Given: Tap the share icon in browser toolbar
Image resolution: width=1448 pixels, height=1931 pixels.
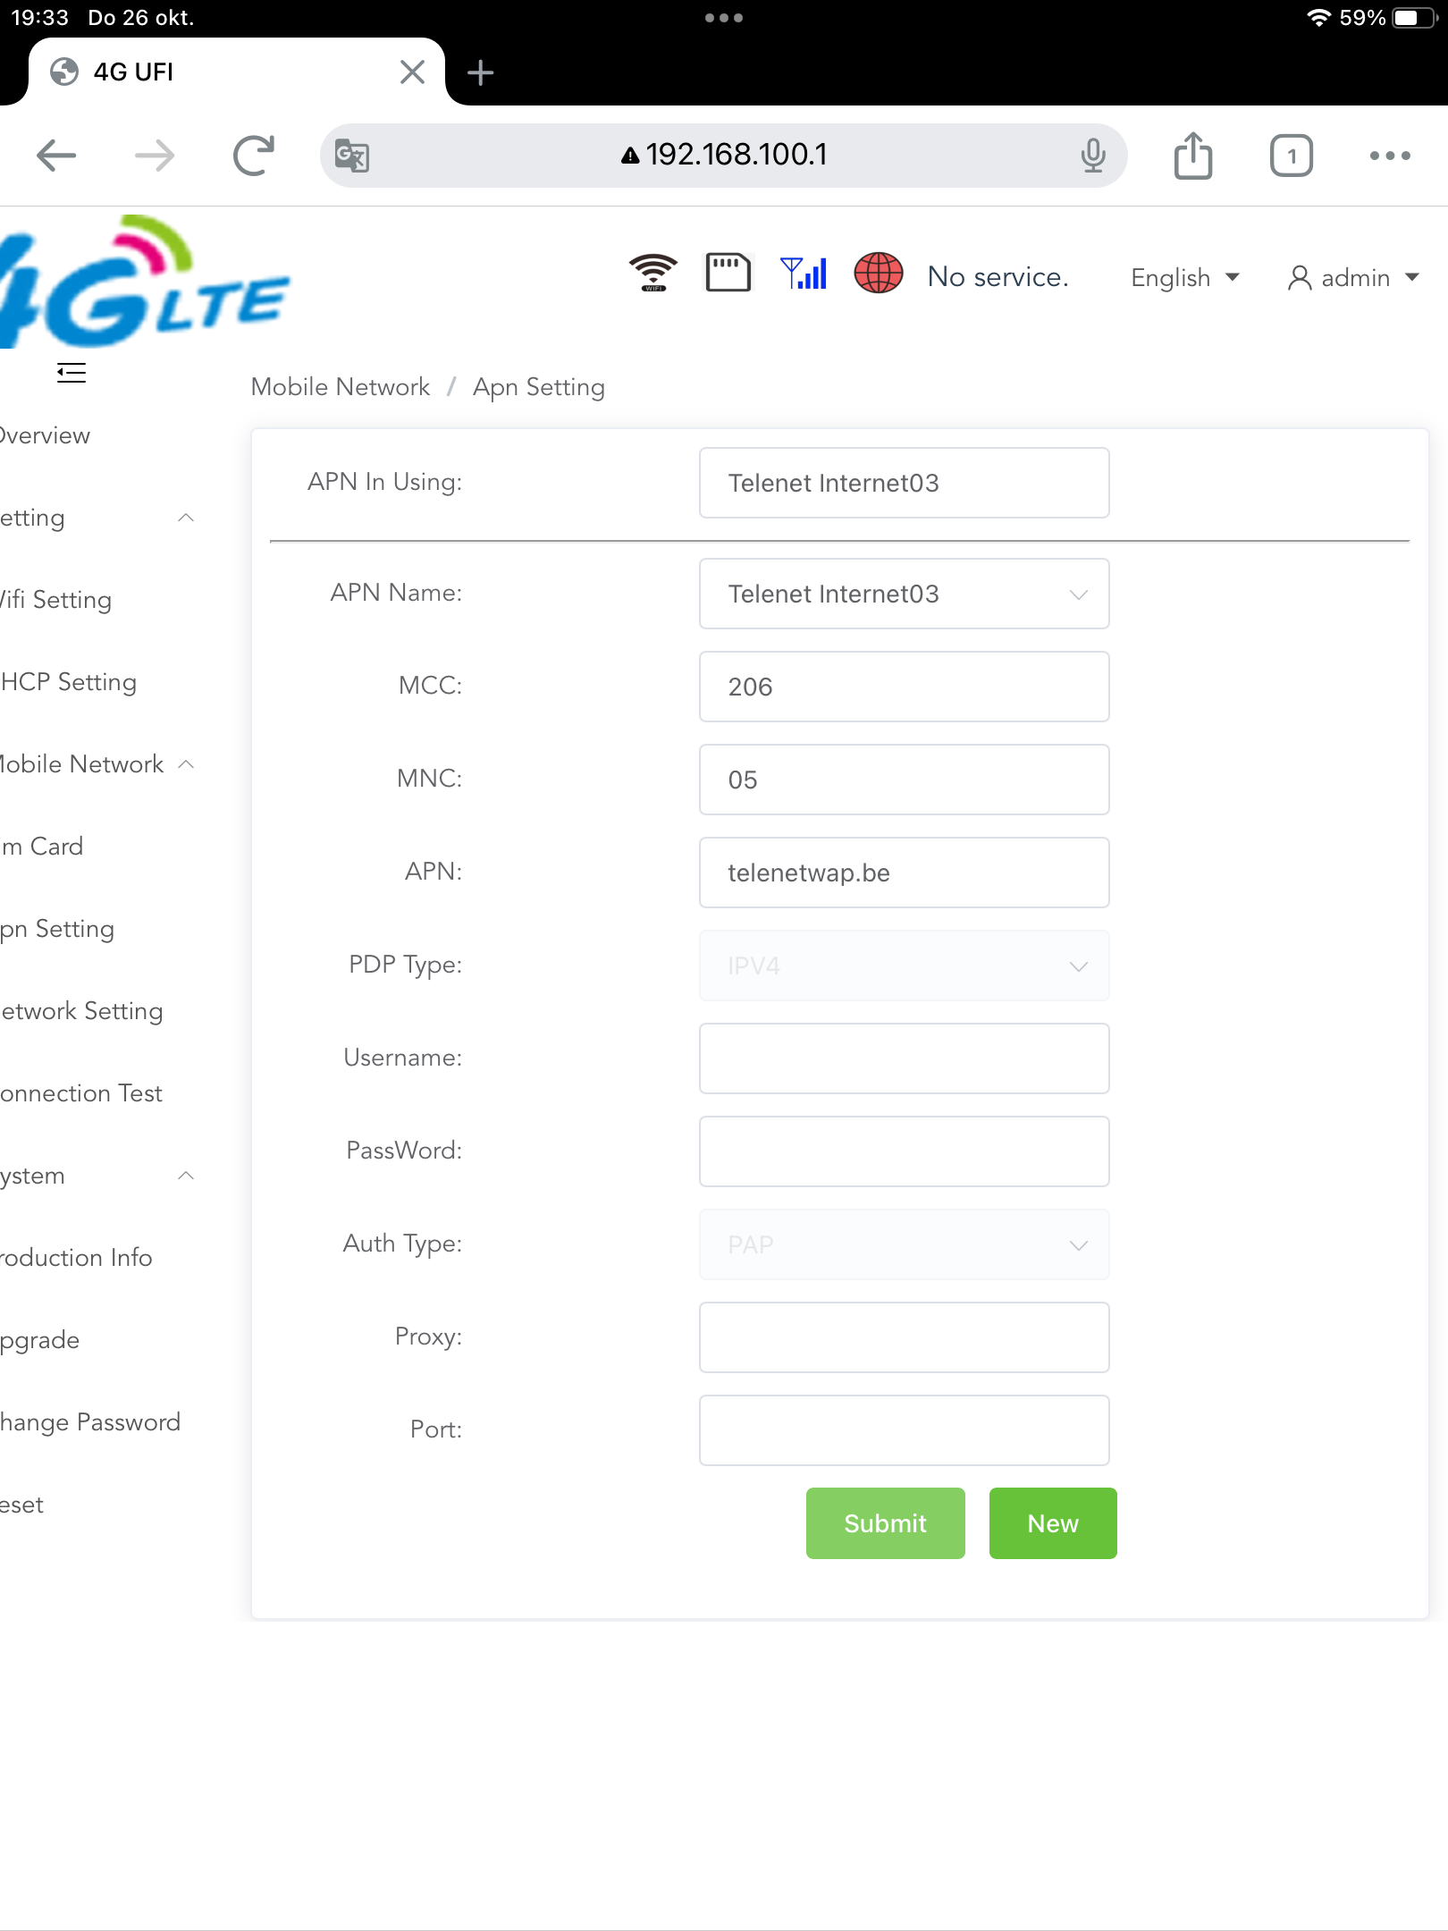Looking at the screenshot, I should 1192,156.
